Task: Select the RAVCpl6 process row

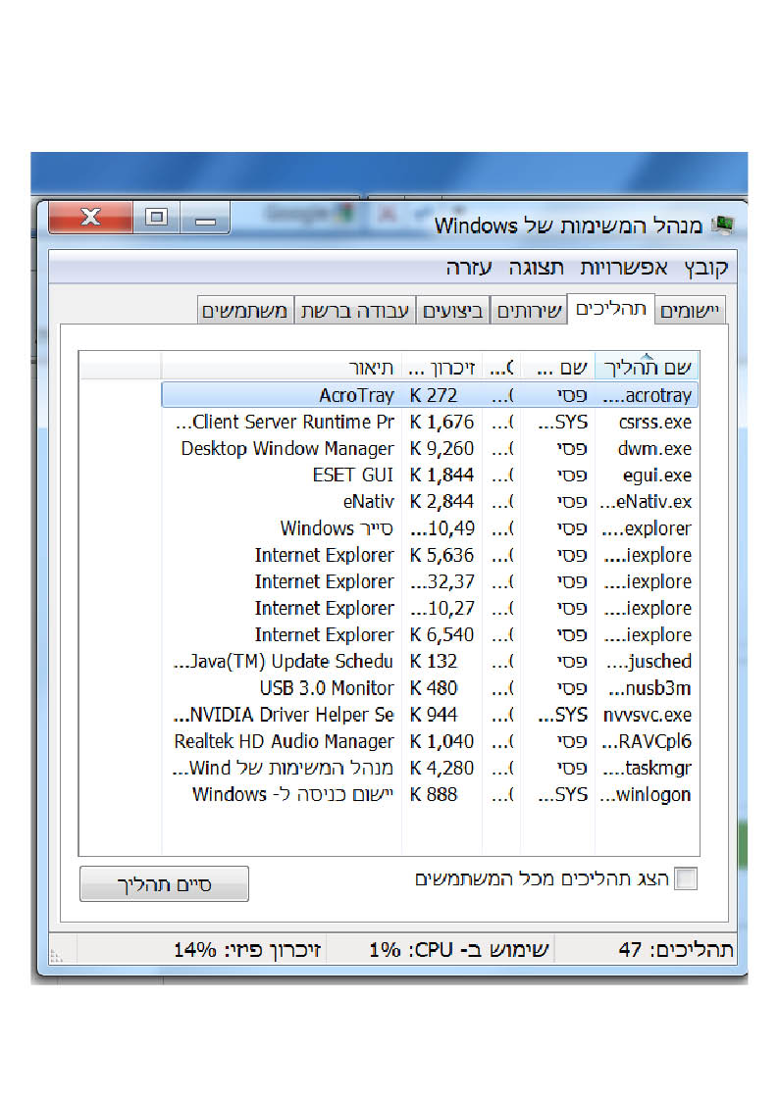Action: tap(430, 741)
